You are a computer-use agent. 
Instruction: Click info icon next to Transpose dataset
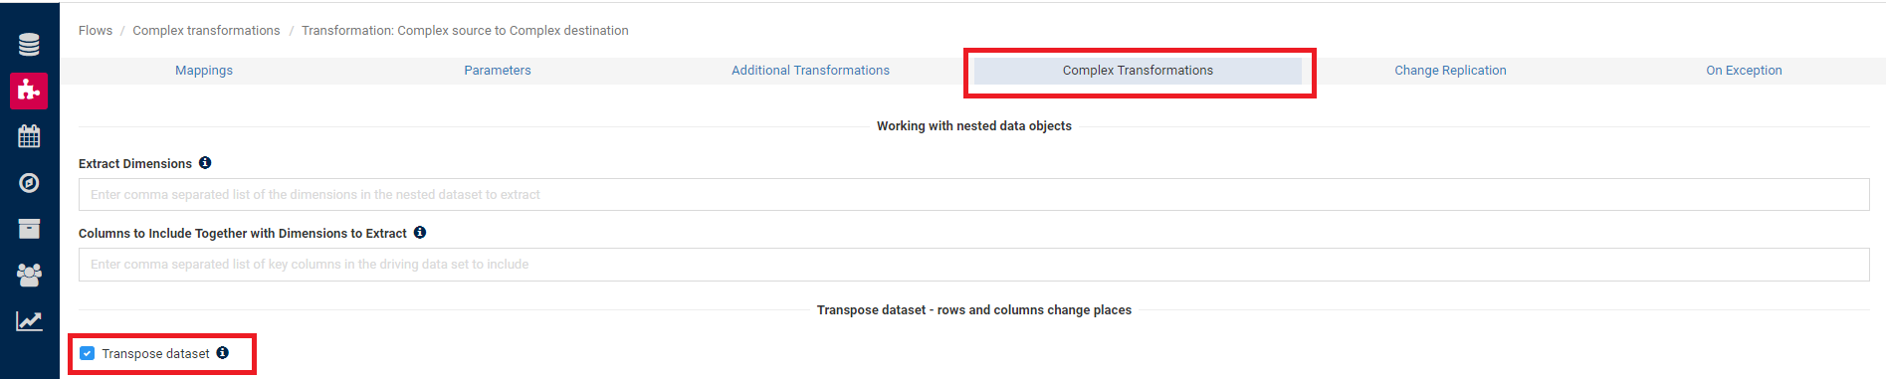pyautogui.click(x=223, y=352)
